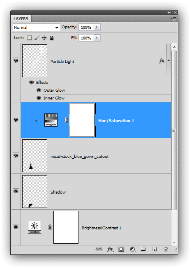Click the Hue/Saturation 1 layer mask thumbnail
191x268 pixels.
pos(82,120)
